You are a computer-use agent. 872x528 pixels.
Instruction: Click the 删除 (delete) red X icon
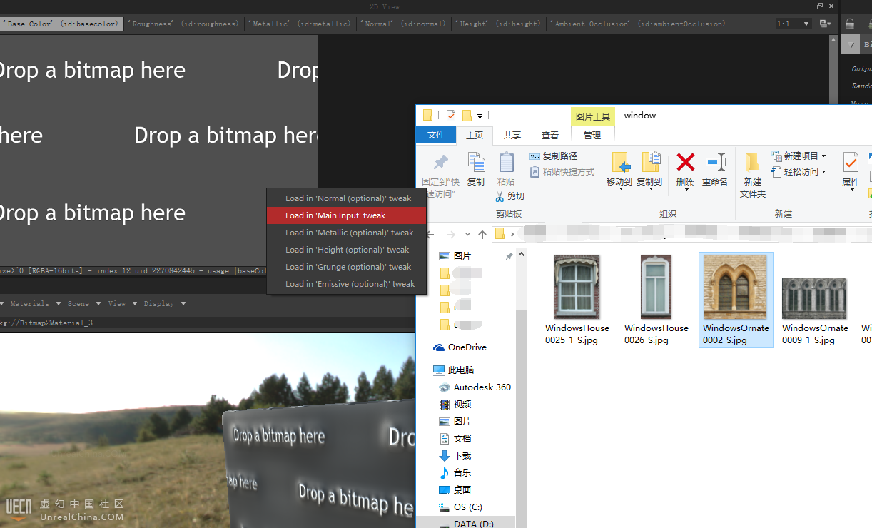tap(685, 163)
